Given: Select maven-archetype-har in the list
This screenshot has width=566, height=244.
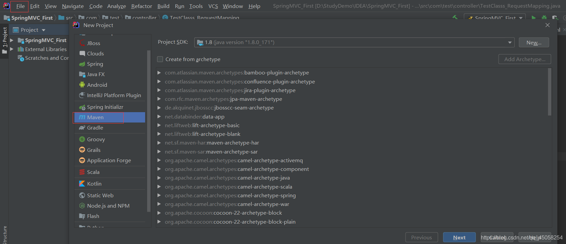Looking at the screenshot, I should pos(212,143).
